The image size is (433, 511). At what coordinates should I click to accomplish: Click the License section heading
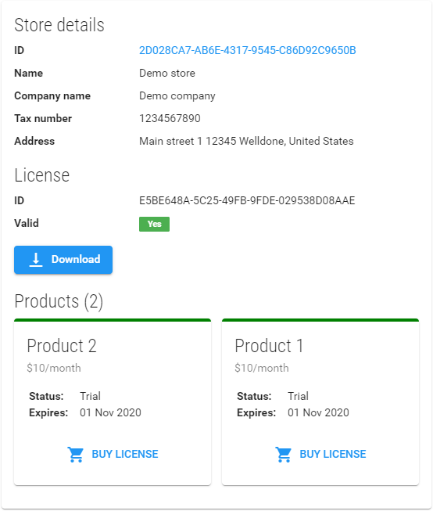coord(42,175)
